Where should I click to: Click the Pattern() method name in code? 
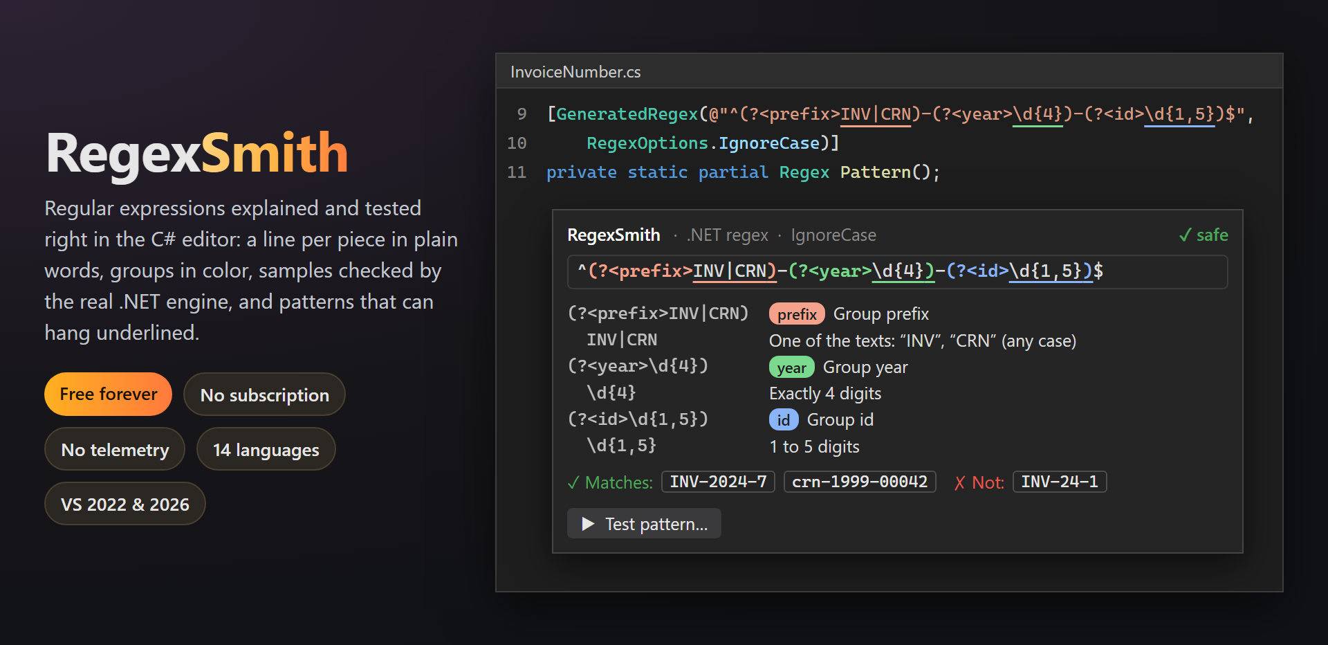point(876,172)
